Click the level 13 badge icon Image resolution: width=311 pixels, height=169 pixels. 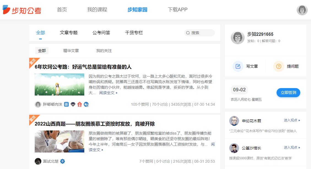[x=86, y=104]
